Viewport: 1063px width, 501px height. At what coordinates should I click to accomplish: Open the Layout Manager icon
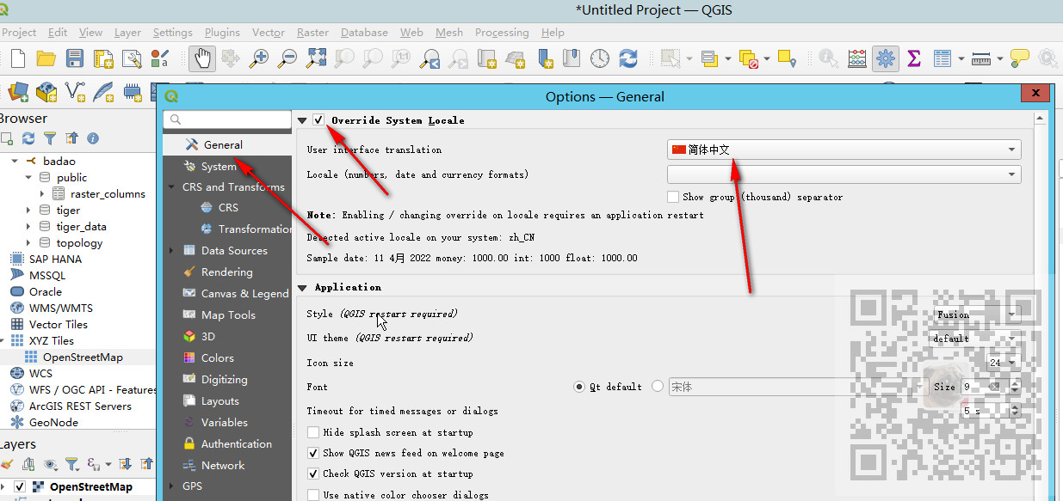tap(131, 58)
